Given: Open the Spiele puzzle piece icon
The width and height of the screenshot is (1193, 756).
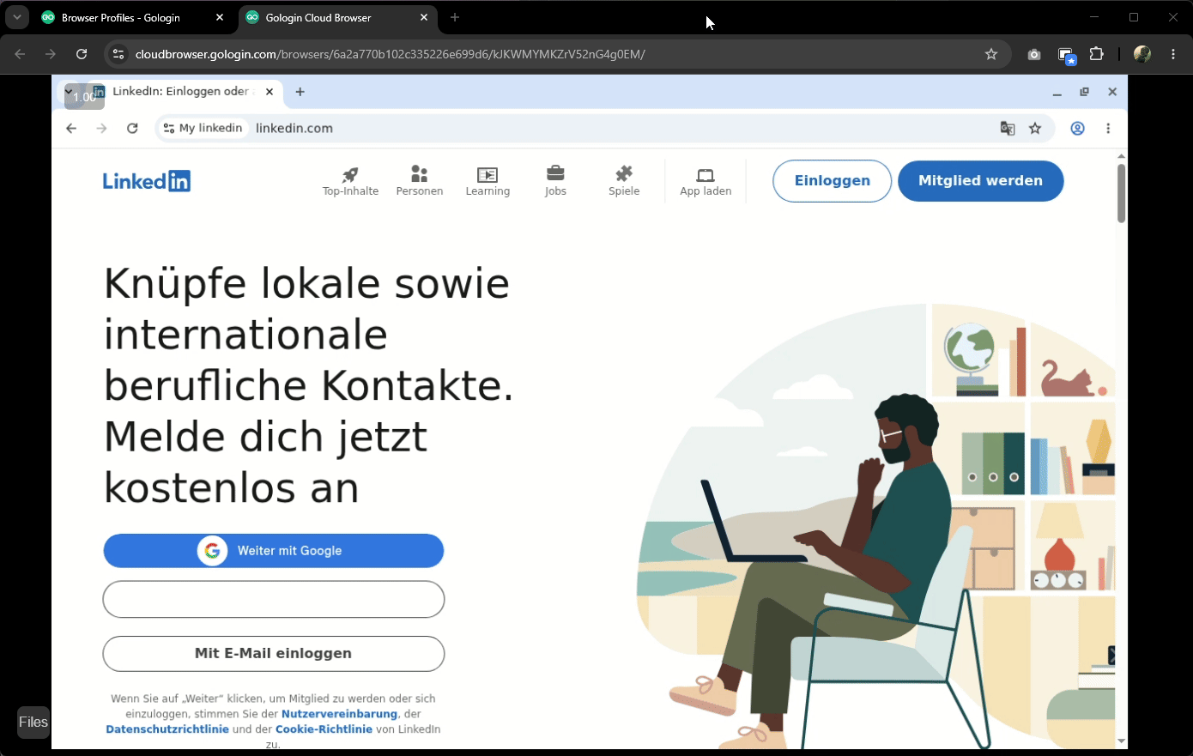Looking at the screenshot, I should 624,174.
